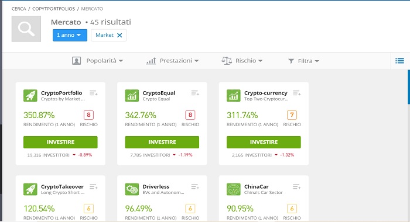Add CryptoTakeover to watchlist icon
Screen dimensions: 410x222
click(x=93, y=187)
